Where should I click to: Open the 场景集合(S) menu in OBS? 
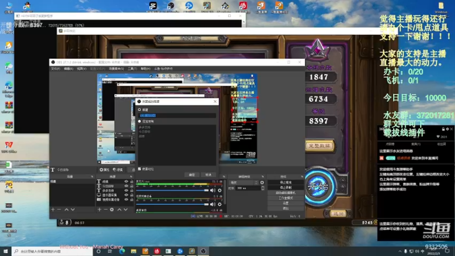coord(116,69)
